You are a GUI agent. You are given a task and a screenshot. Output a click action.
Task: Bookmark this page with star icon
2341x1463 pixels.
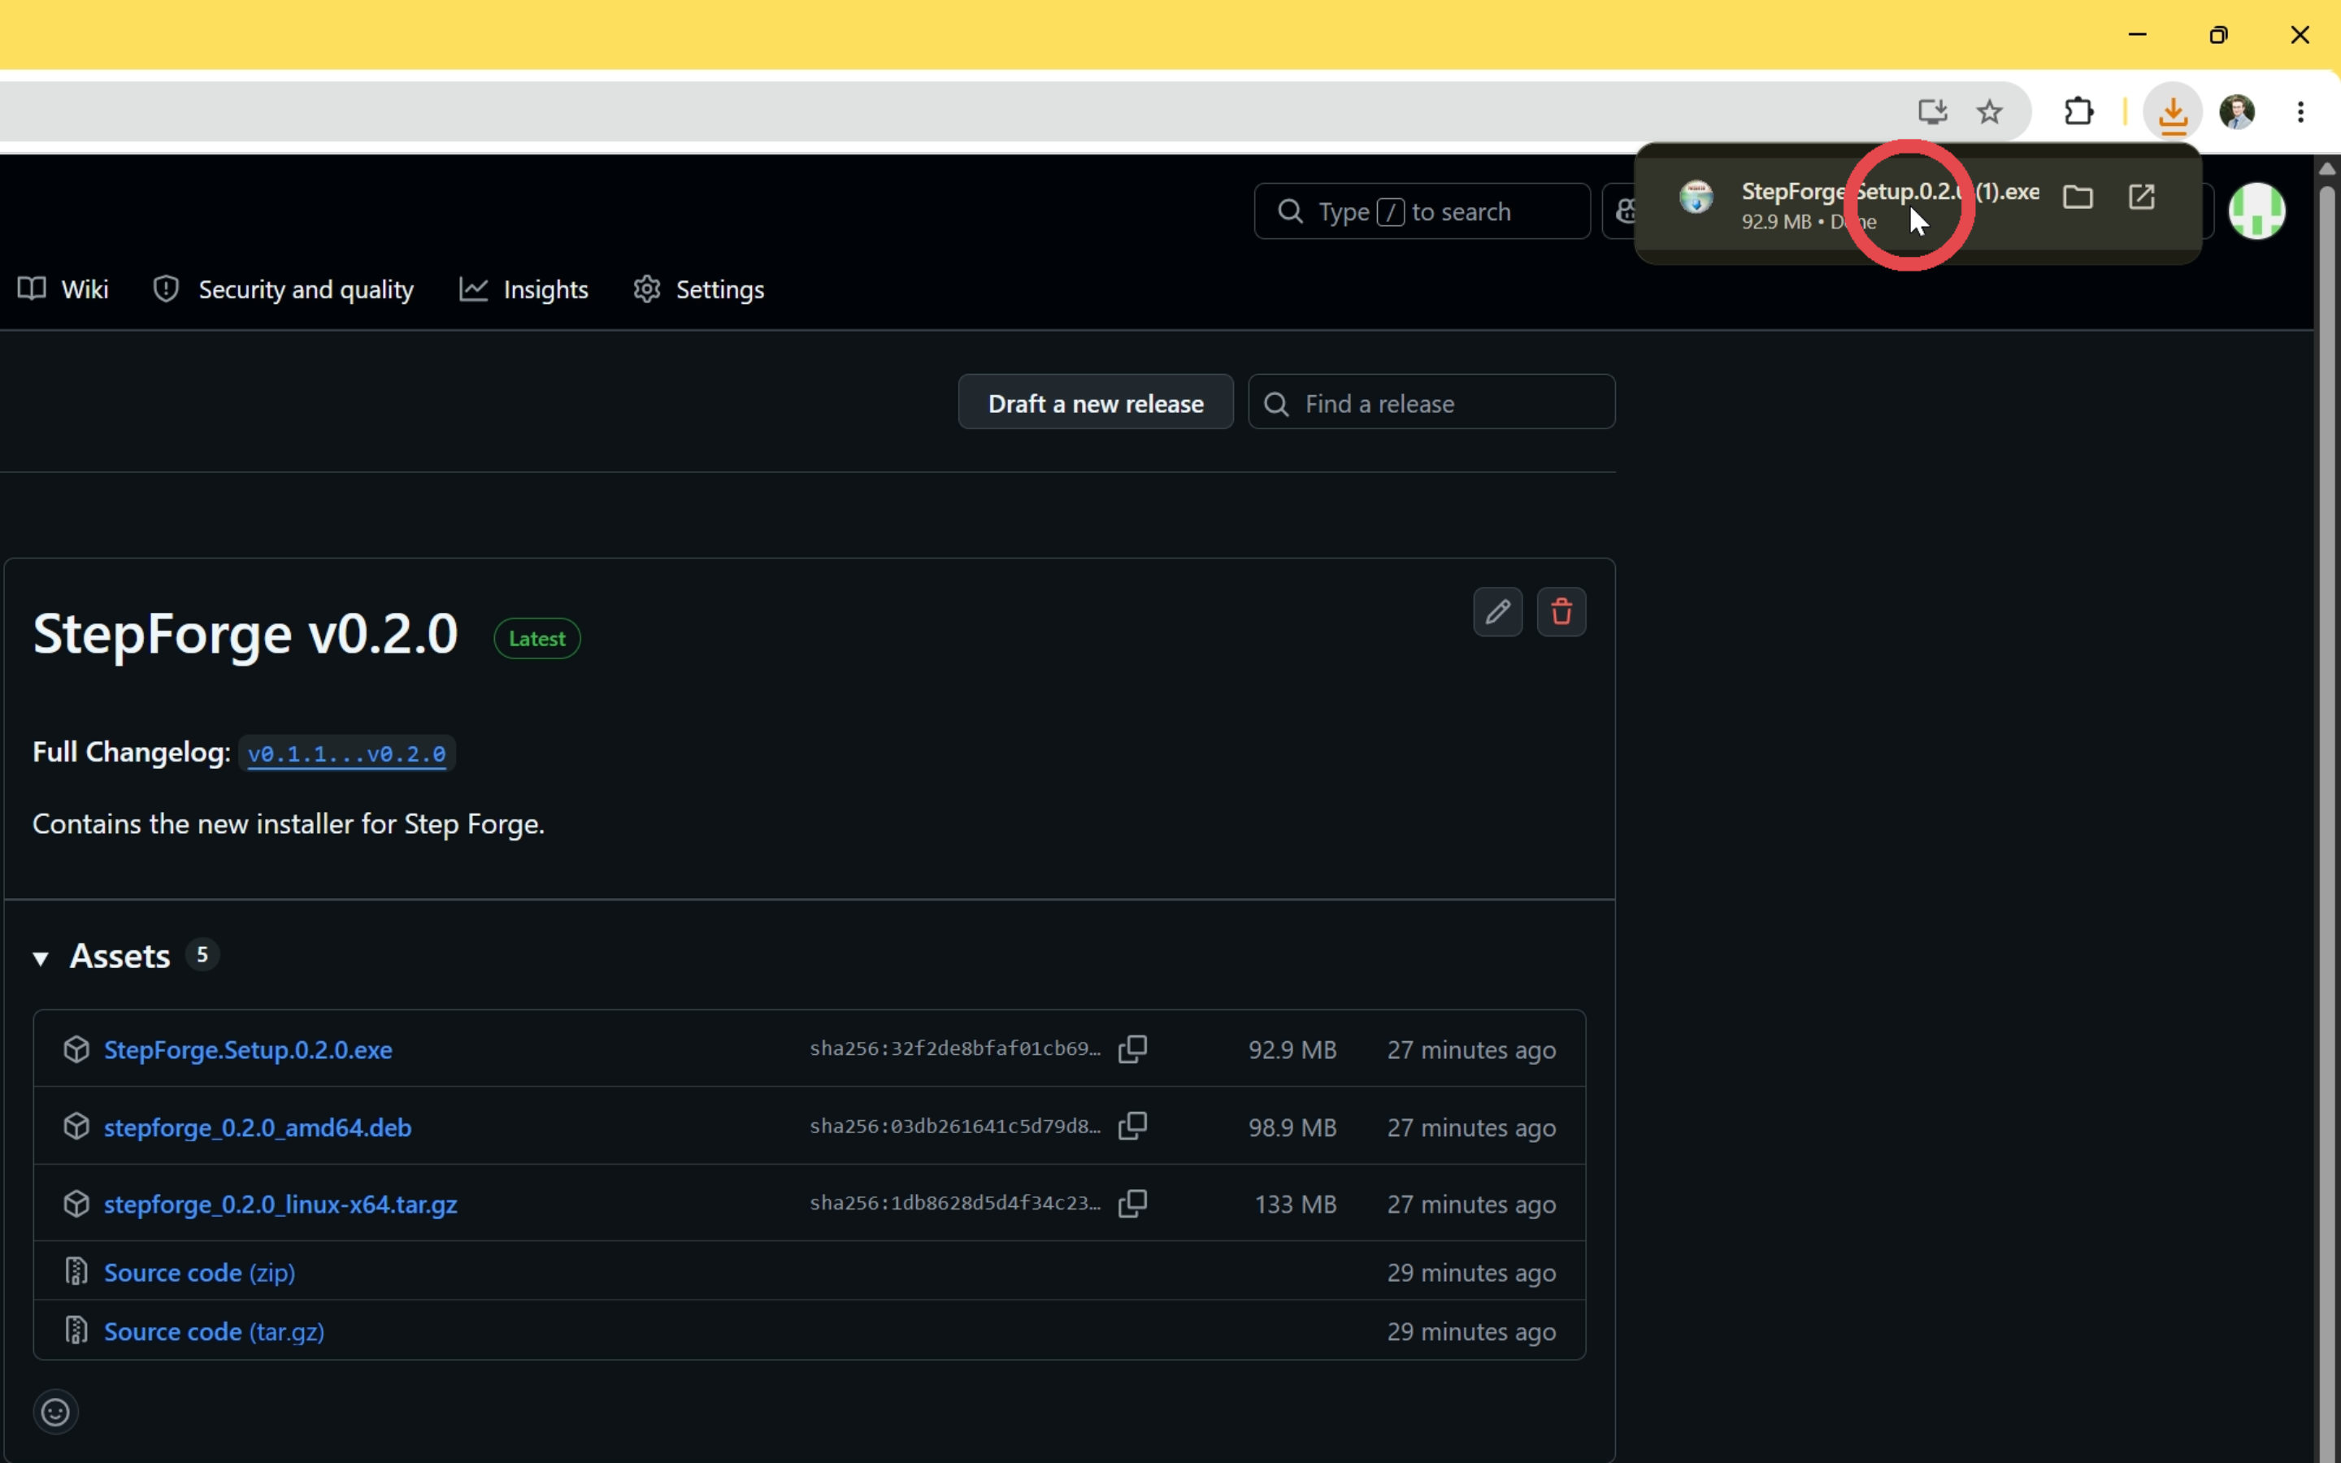pyautogui.click(x=1989, y=112)
